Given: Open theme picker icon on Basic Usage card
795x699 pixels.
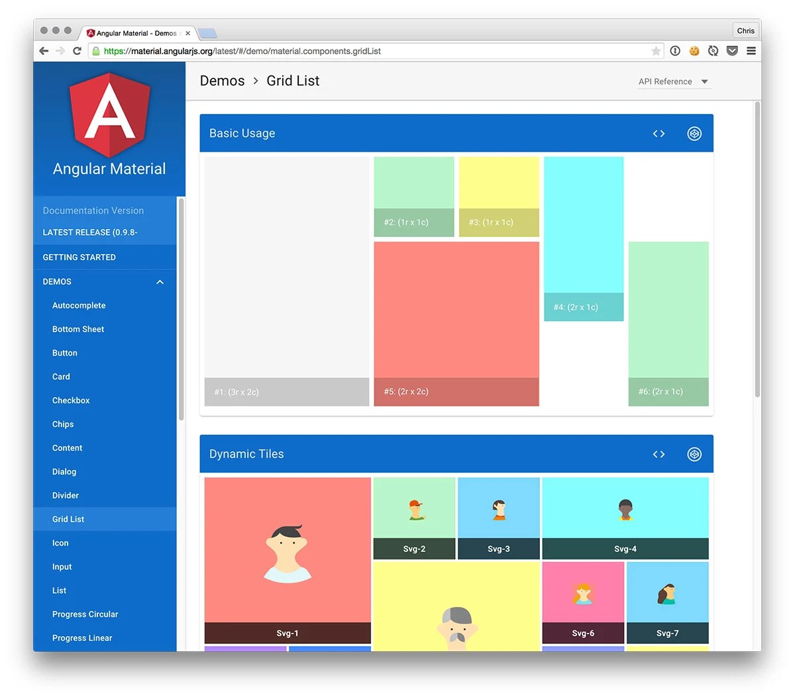Looking at the screenshot, I should click(x=694, y=133).
